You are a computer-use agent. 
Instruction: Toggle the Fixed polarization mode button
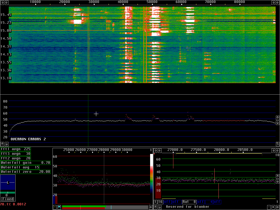[8, 199]
